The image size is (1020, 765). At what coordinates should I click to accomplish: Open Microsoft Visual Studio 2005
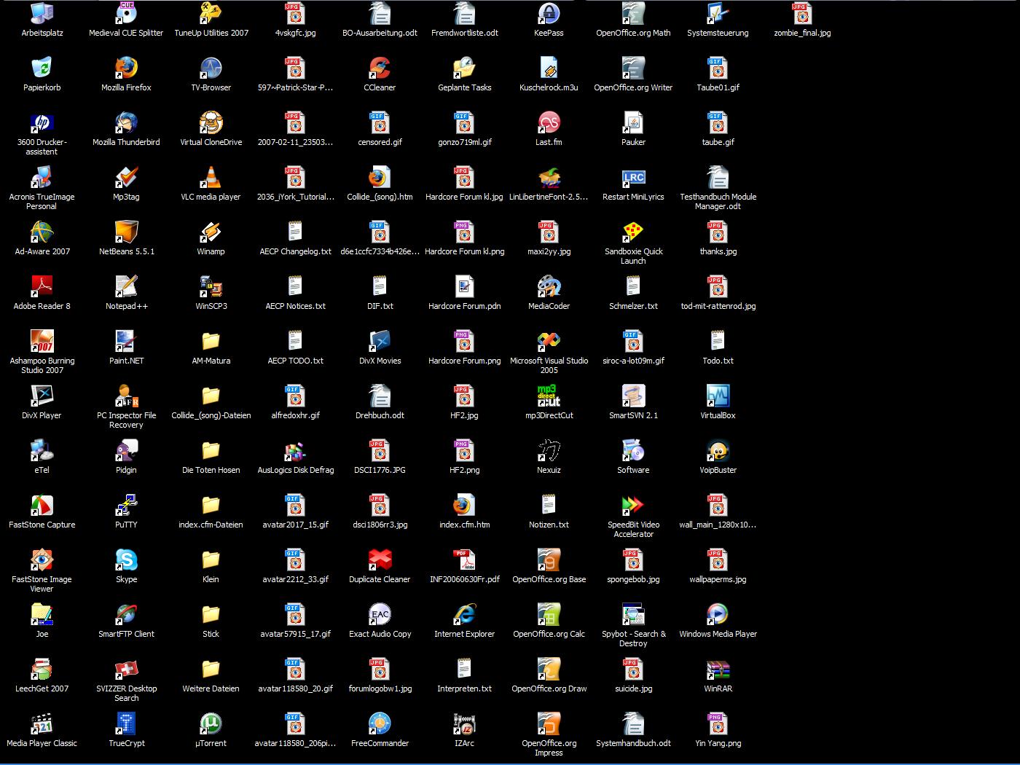549,341
